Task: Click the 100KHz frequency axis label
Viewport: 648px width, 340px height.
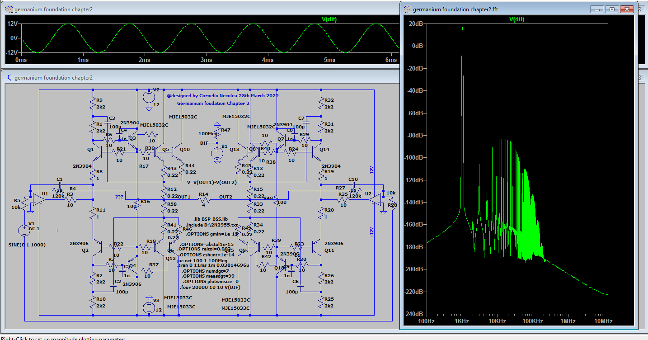Action: (x=532, y=321)
